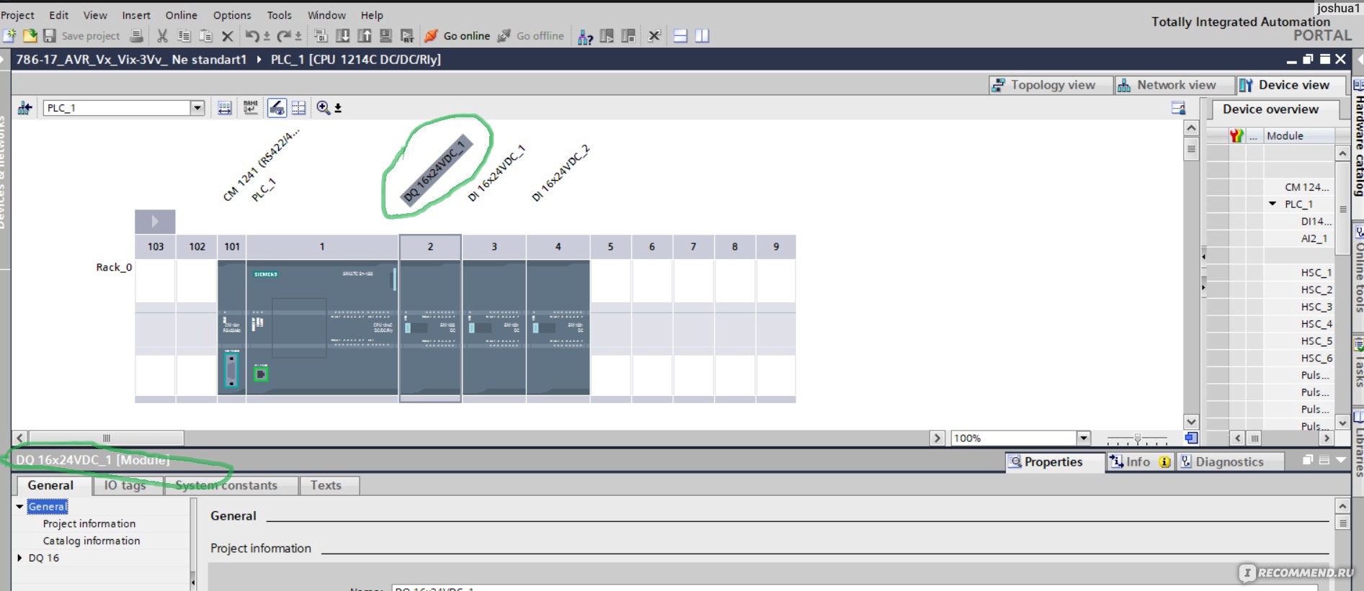Click the Paste clipboard icon
Viewport: 1364px width, 591px height.
pyautogui.click(x=205, y=35)
